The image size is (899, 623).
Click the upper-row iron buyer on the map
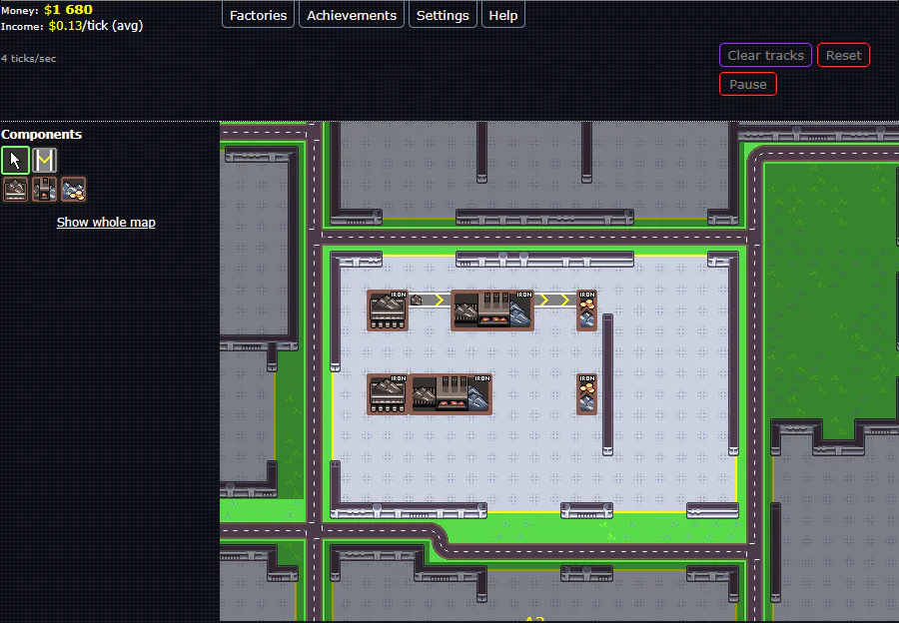(x=388, y=311)
